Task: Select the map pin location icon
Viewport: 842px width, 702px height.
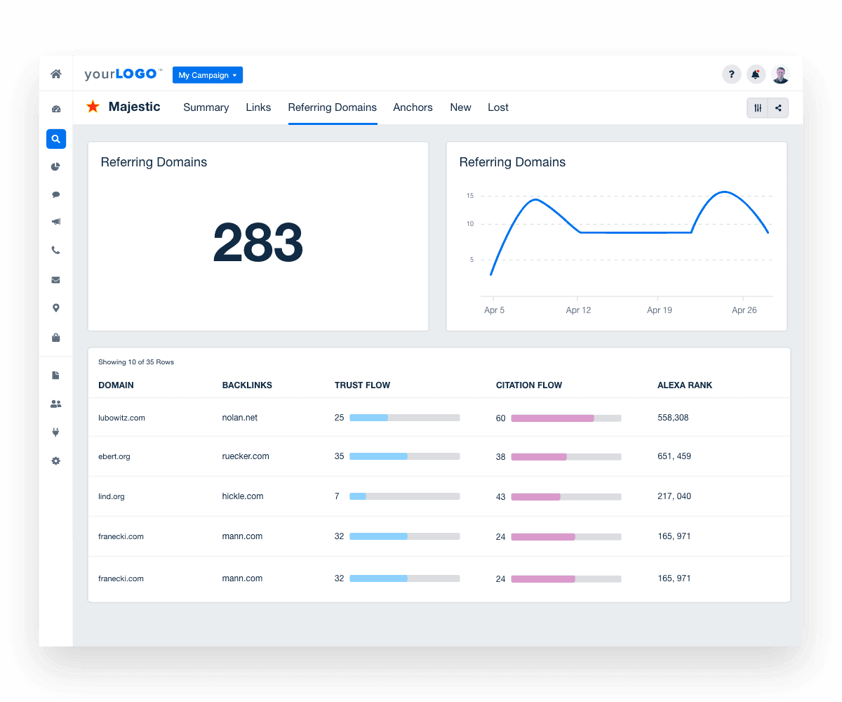Action: [x=56, y=307]
